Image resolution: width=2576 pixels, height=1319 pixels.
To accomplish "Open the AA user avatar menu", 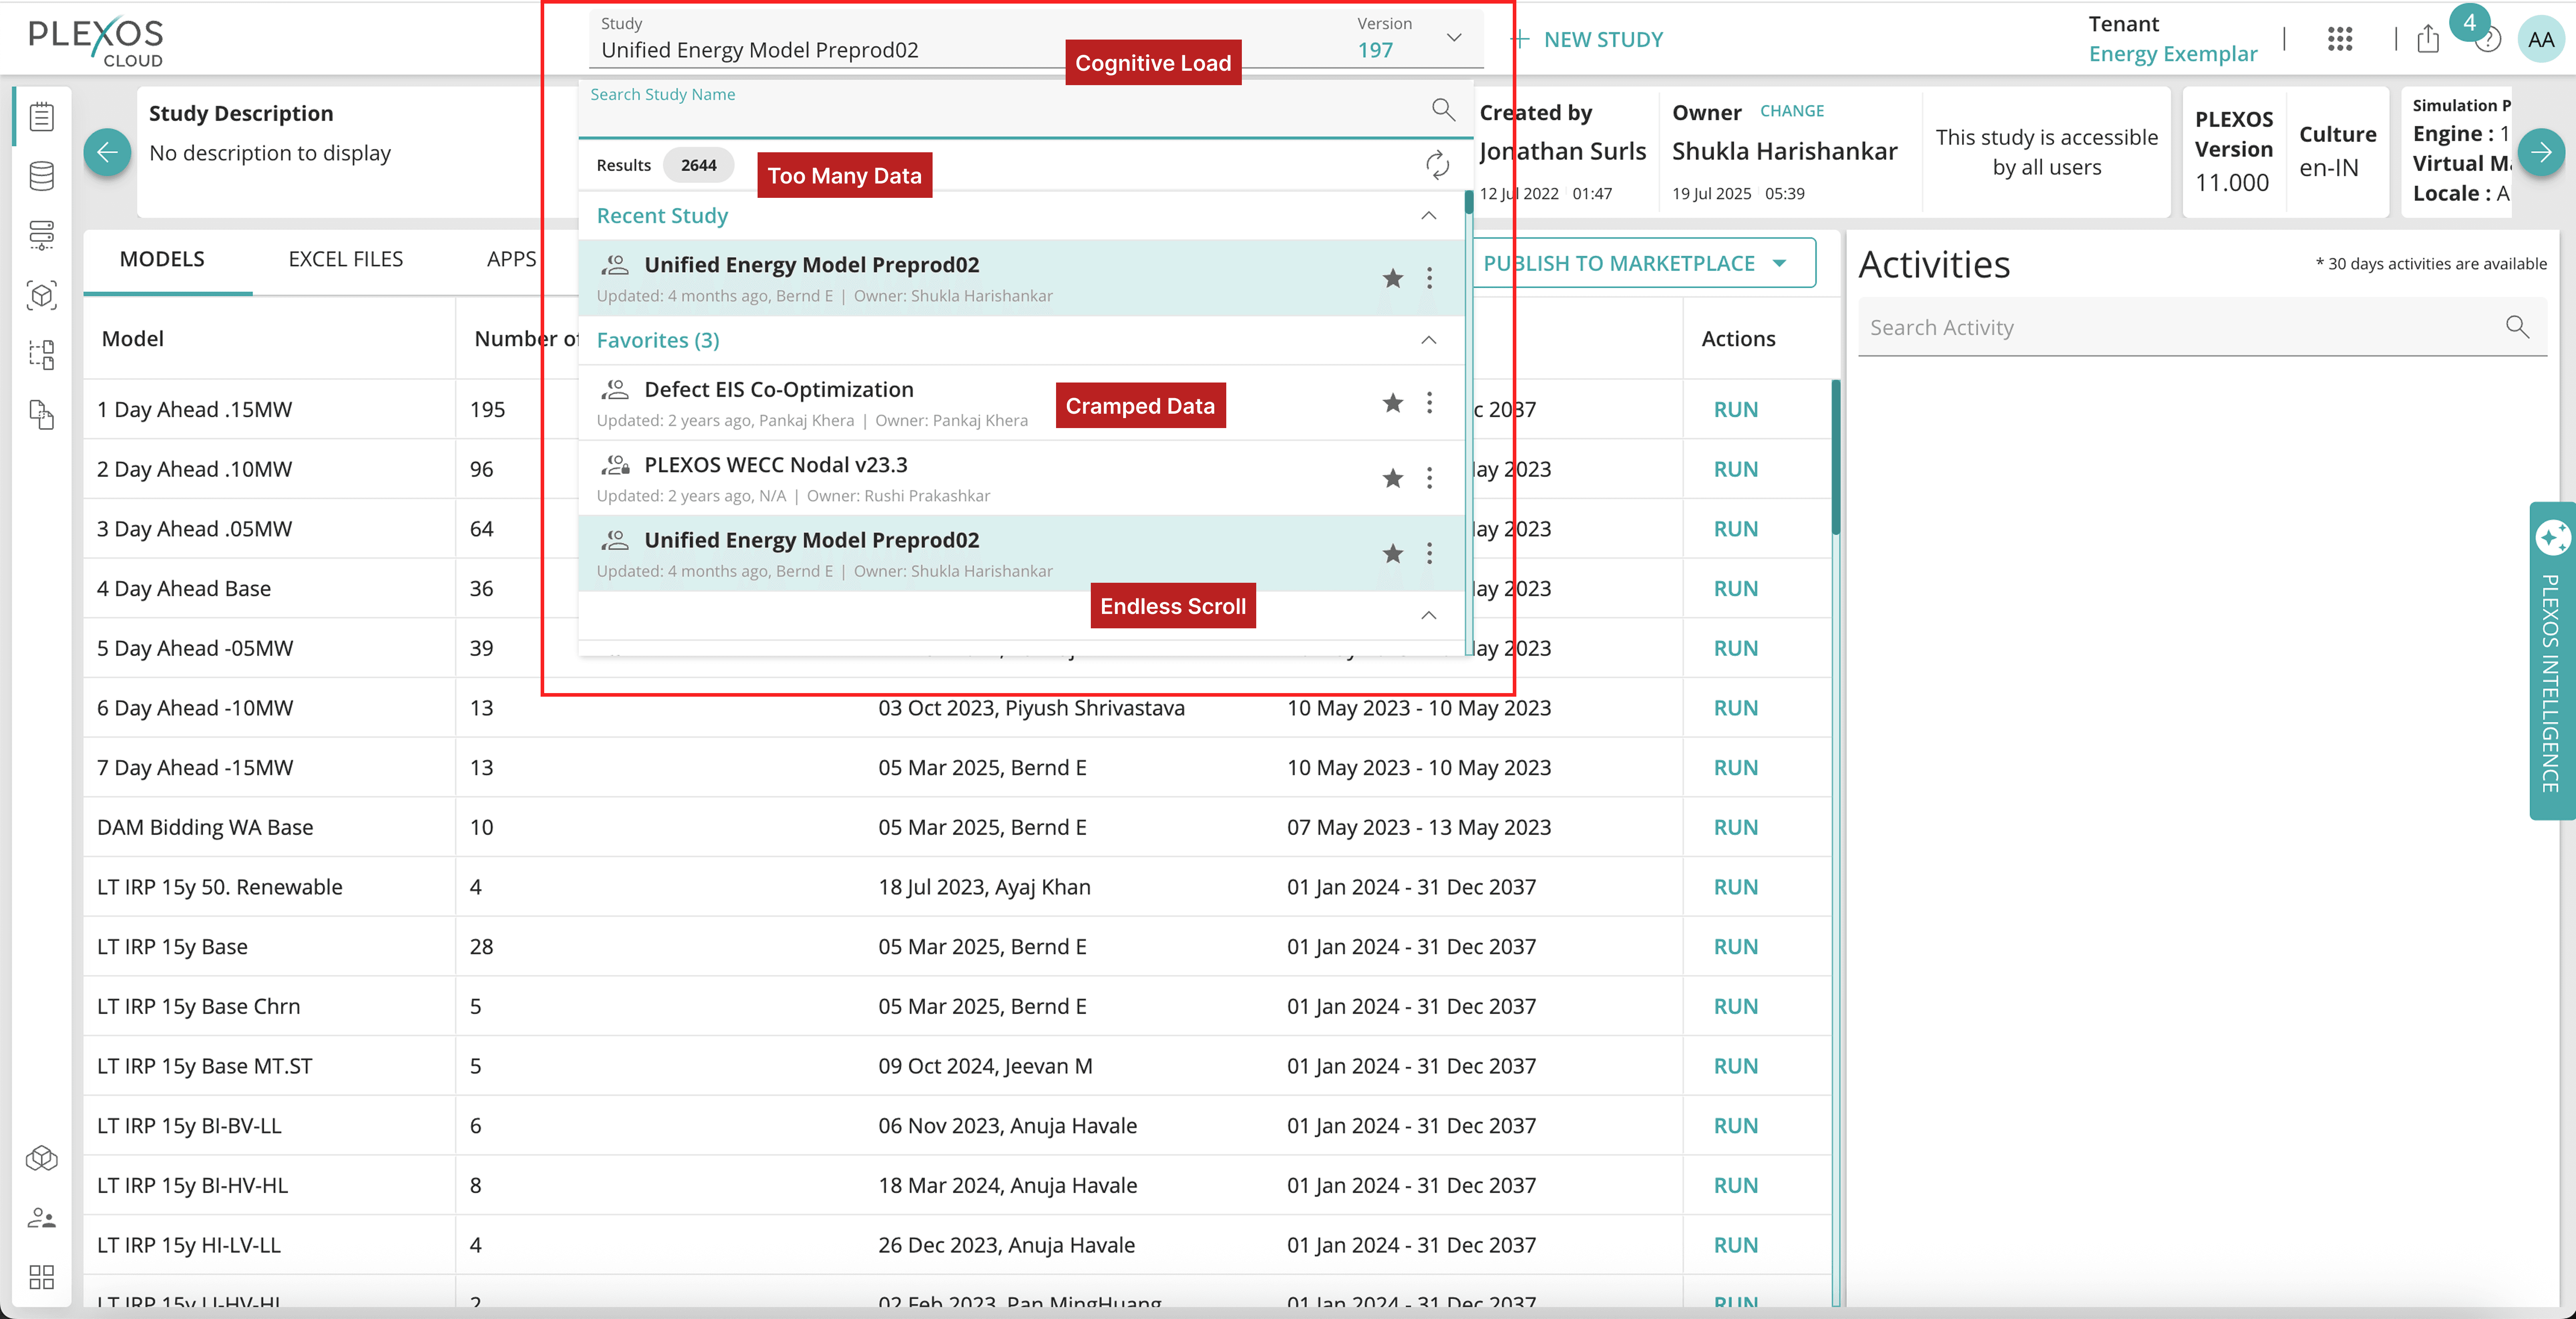I will [2540, 39].
